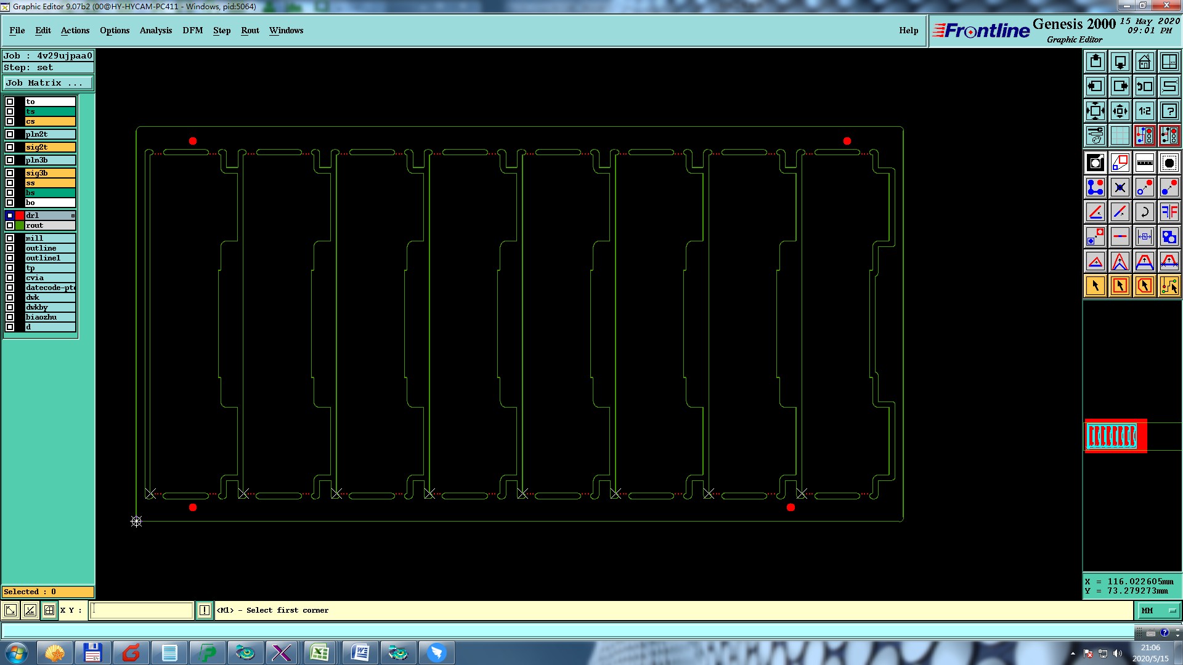This screenshot has width=1183, height=665.
Task: Click the 1:2 zoom scale icon
Action: [x=1144, y=111]
